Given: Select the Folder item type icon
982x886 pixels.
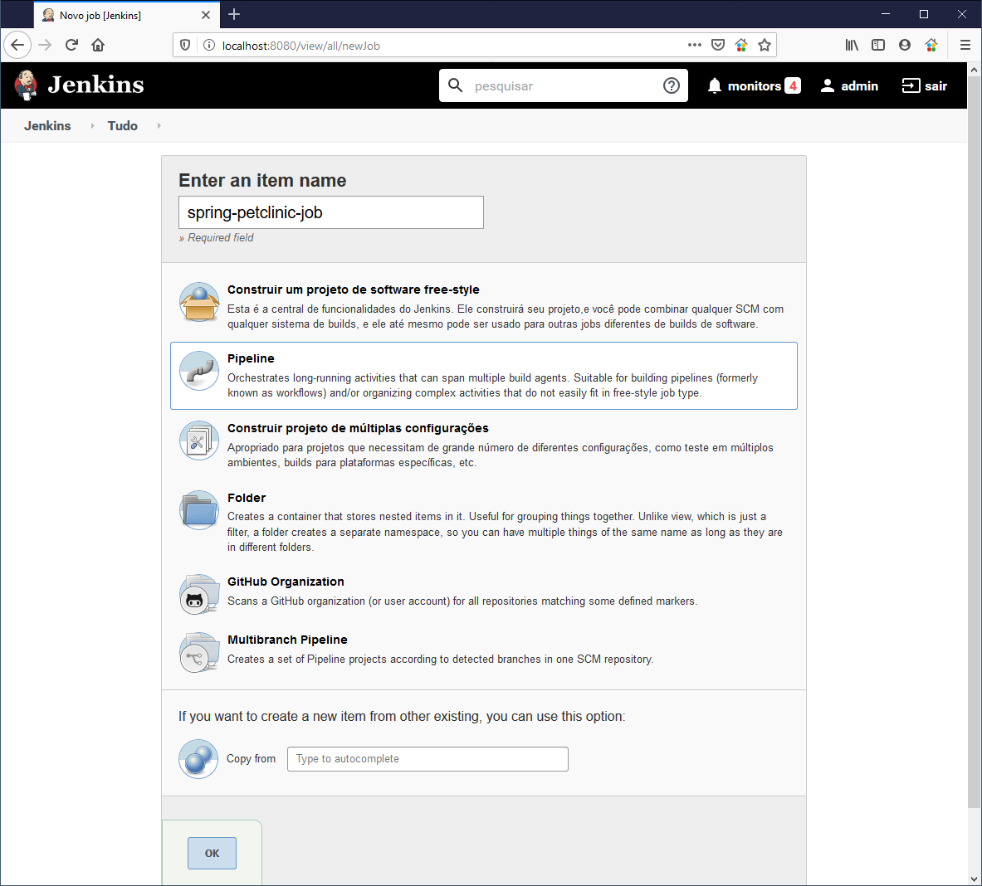Looking at the screenshot, I should (x=199, y=510).
